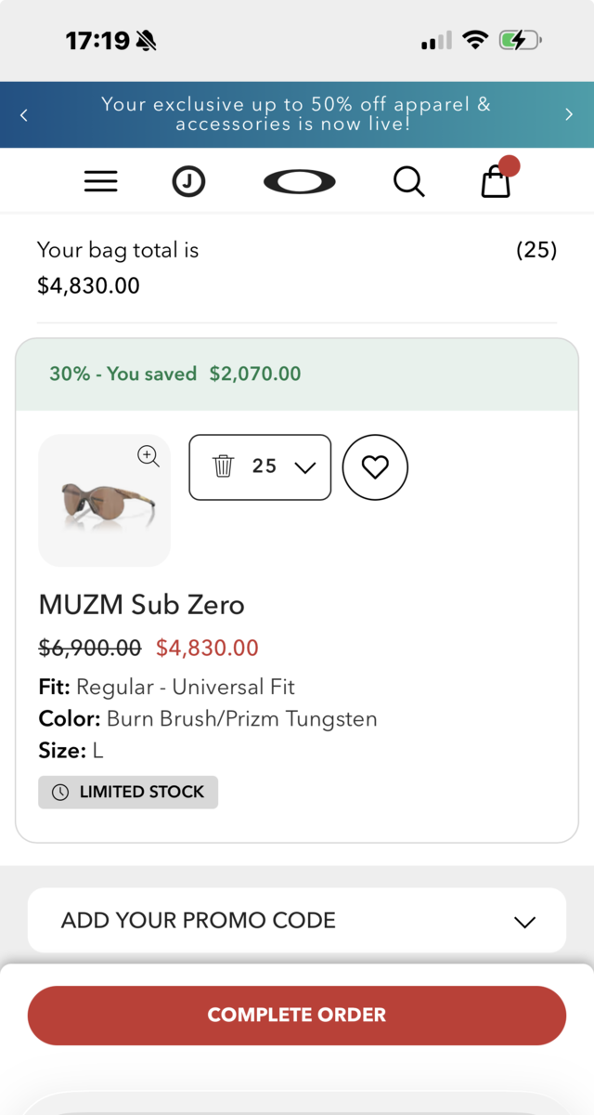Viewport: 594px width, 1115px height.
Task: Tap the battery charging status icon
Action: pyautogui.click(x=519, y=40)
